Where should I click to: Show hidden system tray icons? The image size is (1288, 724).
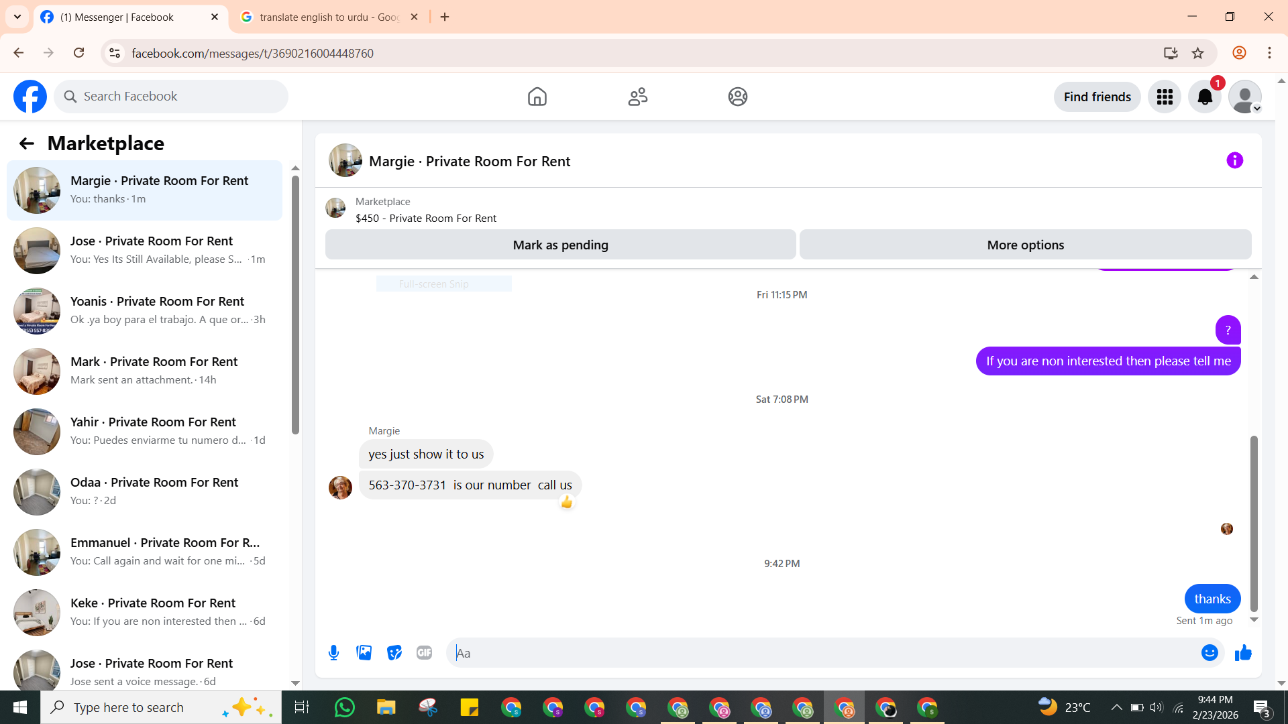tap(1116, 707)
